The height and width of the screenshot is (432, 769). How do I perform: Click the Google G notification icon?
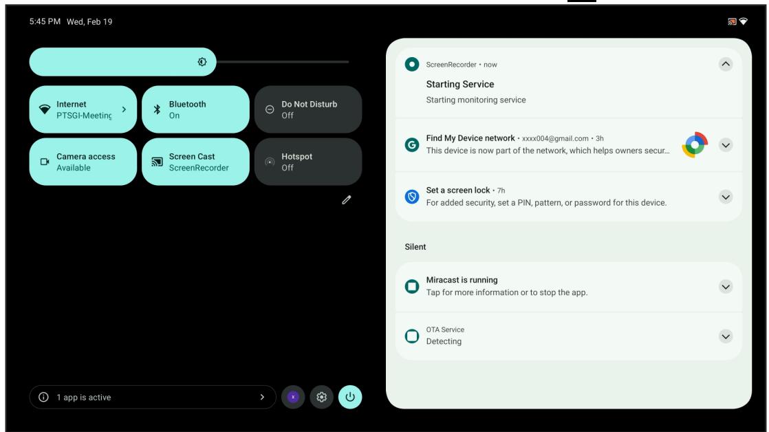(412, 144)
